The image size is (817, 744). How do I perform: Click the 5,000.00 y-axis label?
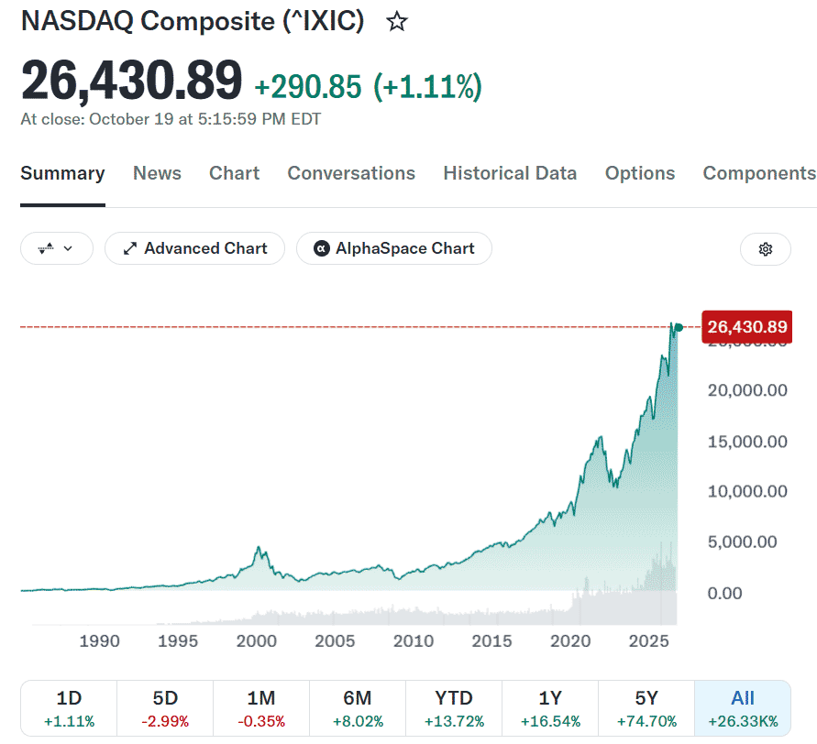742,542
